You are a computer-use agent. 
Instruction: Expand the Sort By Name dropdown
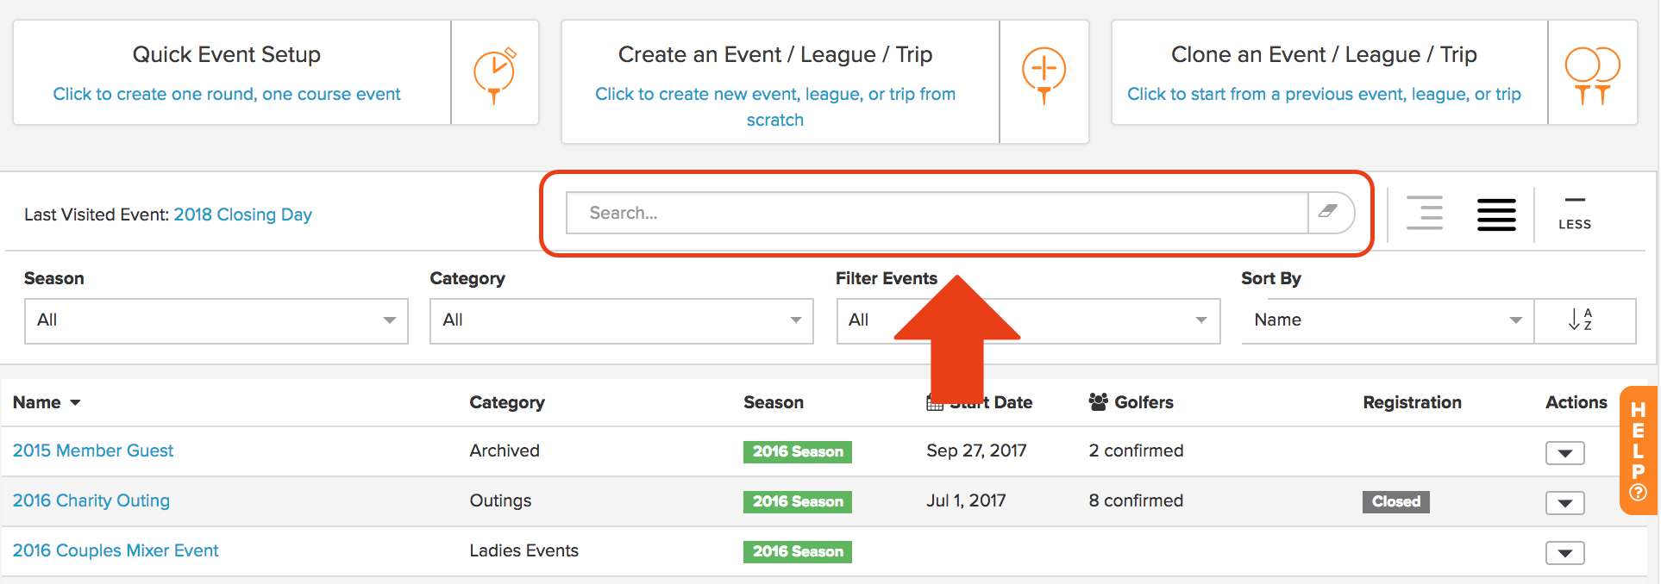click(x=1388, y=320)
